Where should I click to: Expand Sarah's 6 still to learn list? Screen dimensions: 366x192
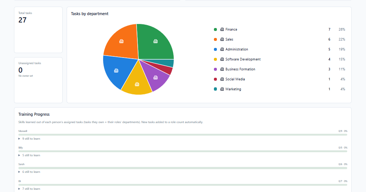coord(29,172)
